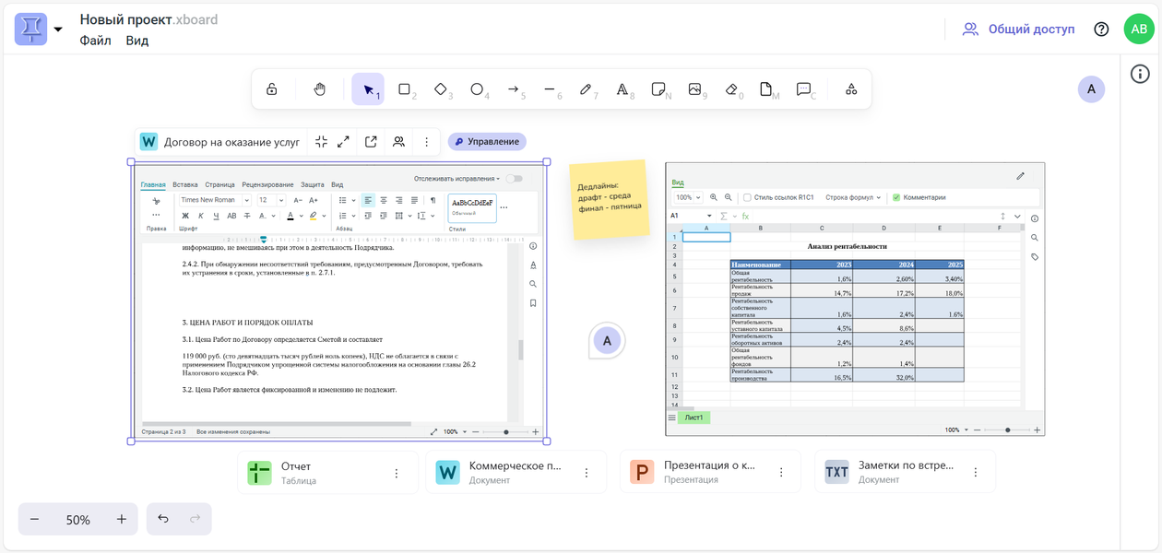The width and height of the screenshot is (1162, 553).
Task: Uncheck the Комментарии checkbox
Action: [x=895, y=197]
